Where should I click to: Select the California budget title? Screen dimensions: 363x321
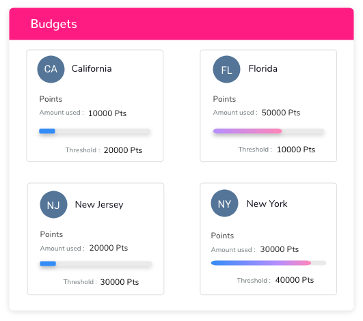[x=92, y=69]
